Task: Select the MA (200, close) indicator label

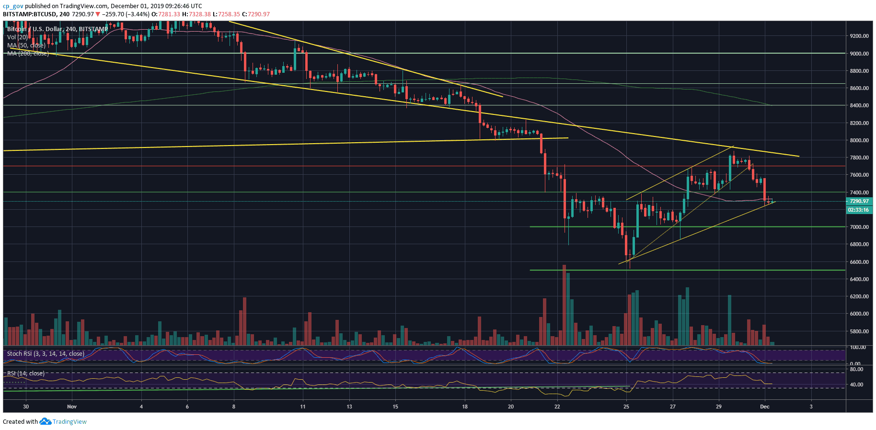Action: pyautogui.click(x=28, y=54)
